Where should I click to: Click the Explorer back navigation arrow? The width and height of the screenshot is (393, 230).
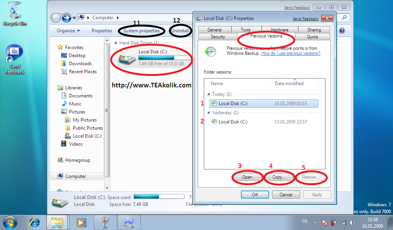click(x=56, y=18)
